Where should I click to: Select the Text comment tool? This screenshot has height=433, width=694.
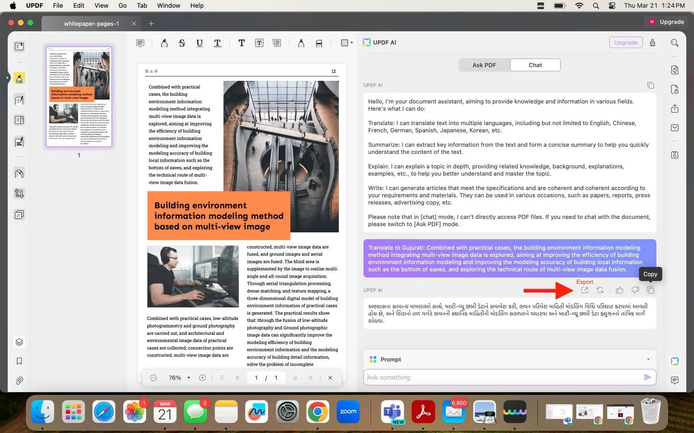(x=241, y=43)
